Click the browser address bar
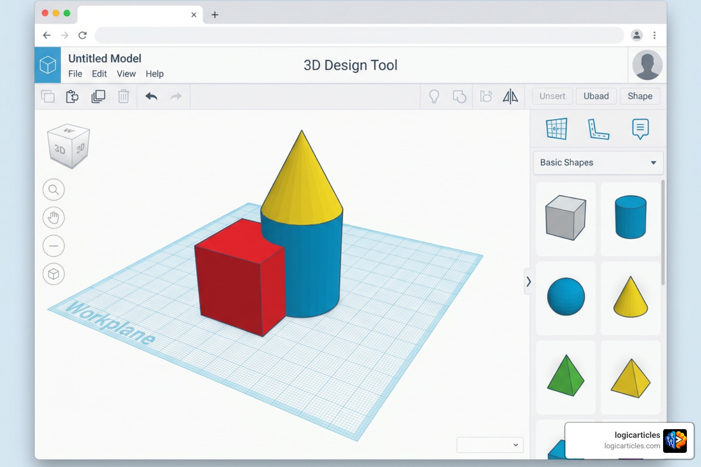 (359, 35)
